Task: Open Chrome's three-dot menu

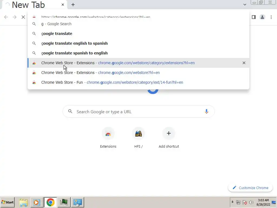Action: point(271,17)
